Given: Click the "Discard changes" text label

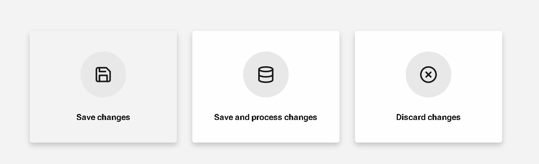Looking at the screenshot, I should pos(428,117).
